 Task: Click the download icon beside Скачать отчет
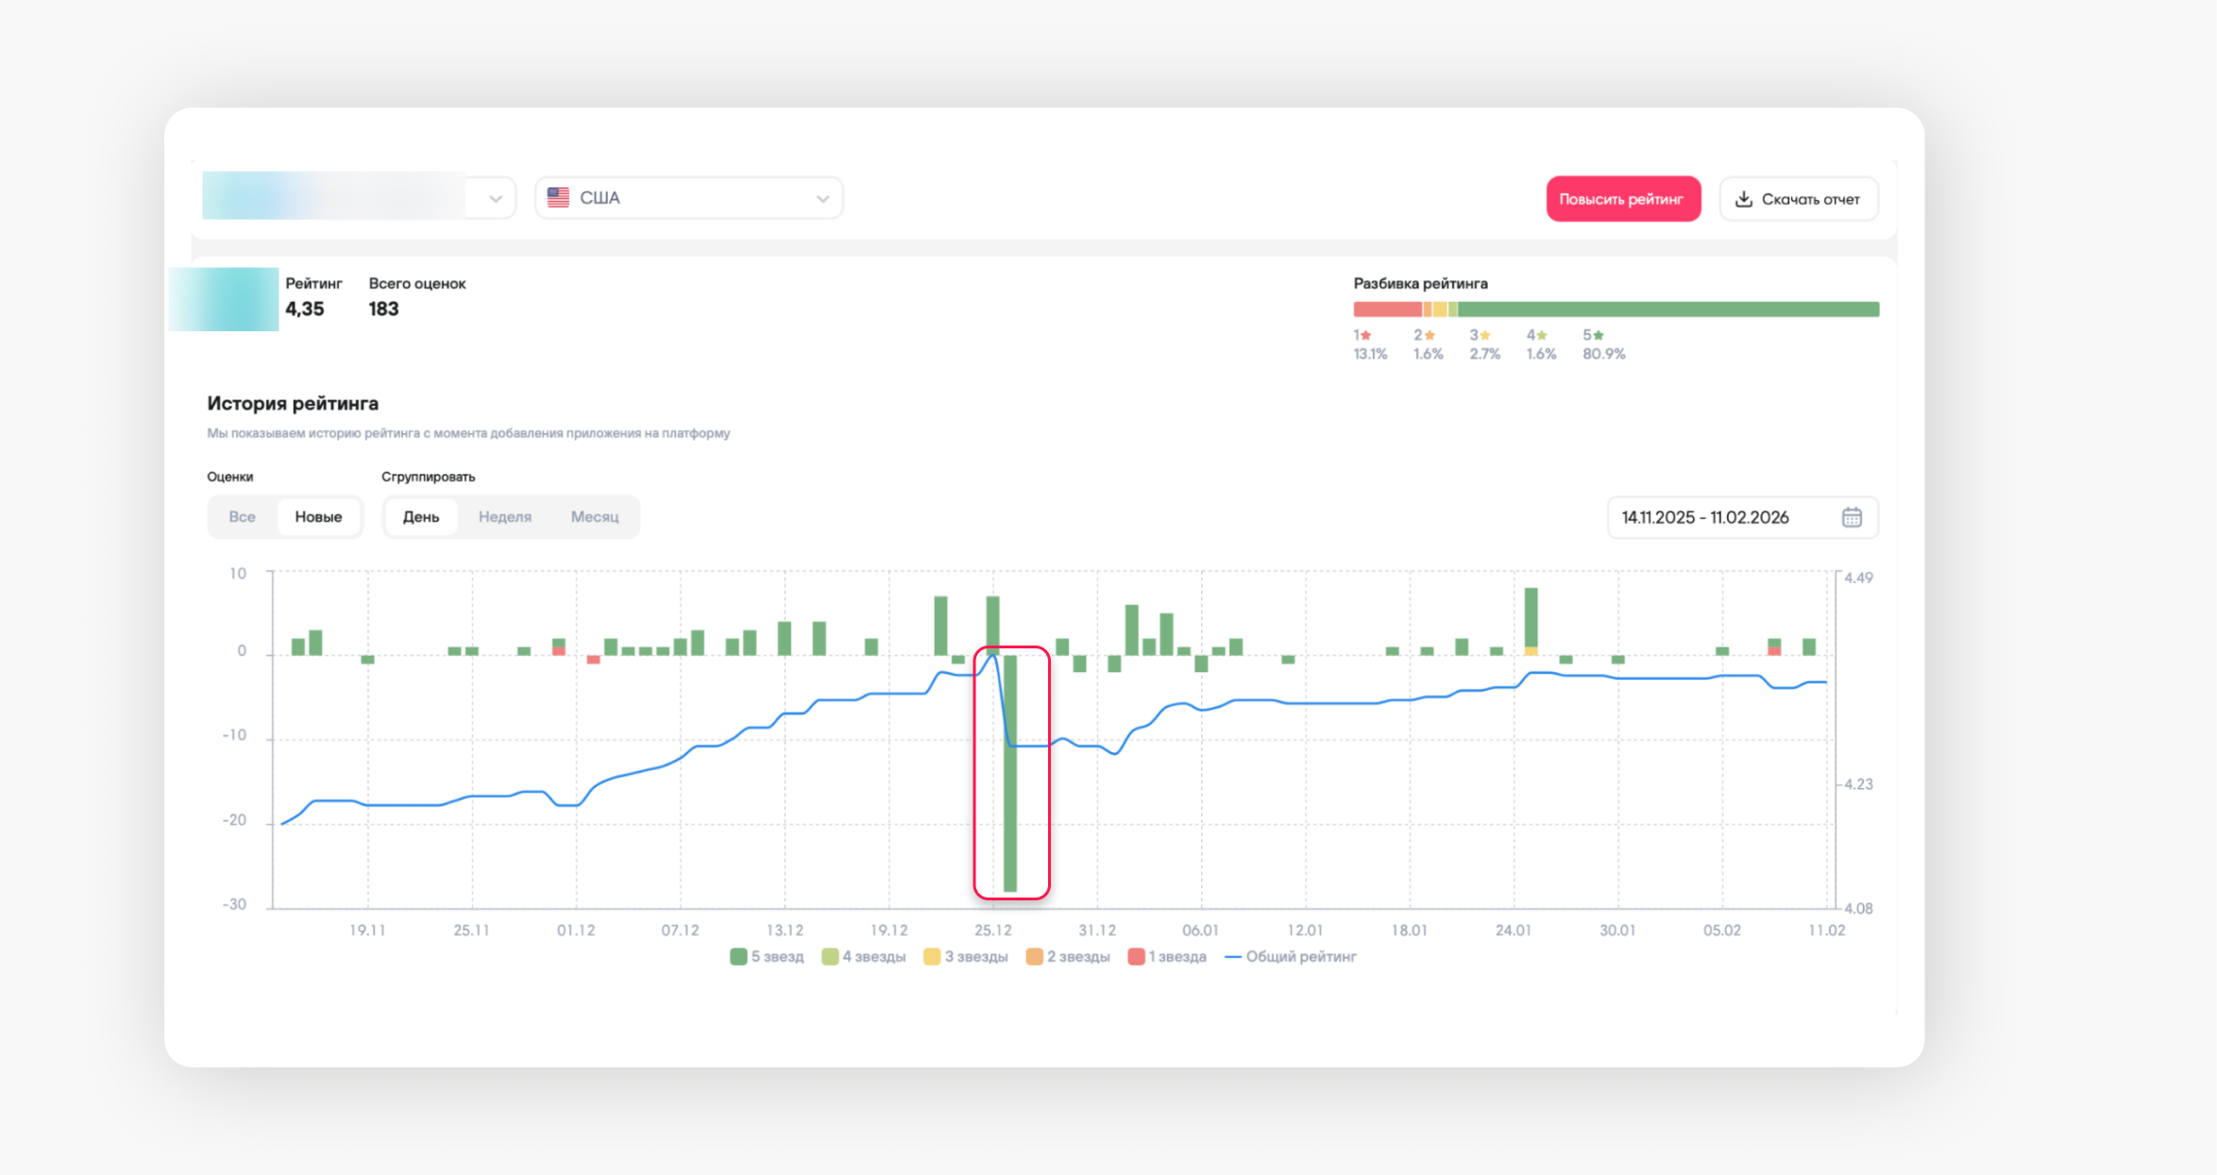pos(1743,199)
